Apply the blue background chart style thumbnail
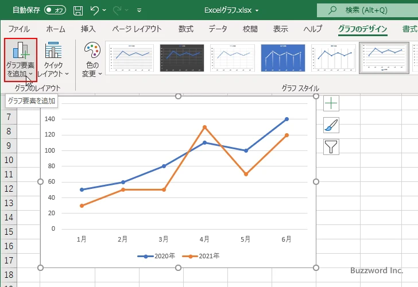This screenshot has height=287, width=418. tap(283, 58)
